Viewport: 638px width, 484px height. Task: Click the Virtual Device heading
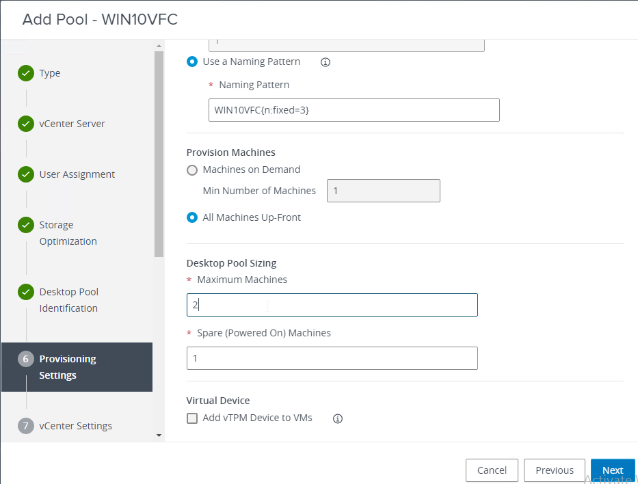(x=218, y=401)
